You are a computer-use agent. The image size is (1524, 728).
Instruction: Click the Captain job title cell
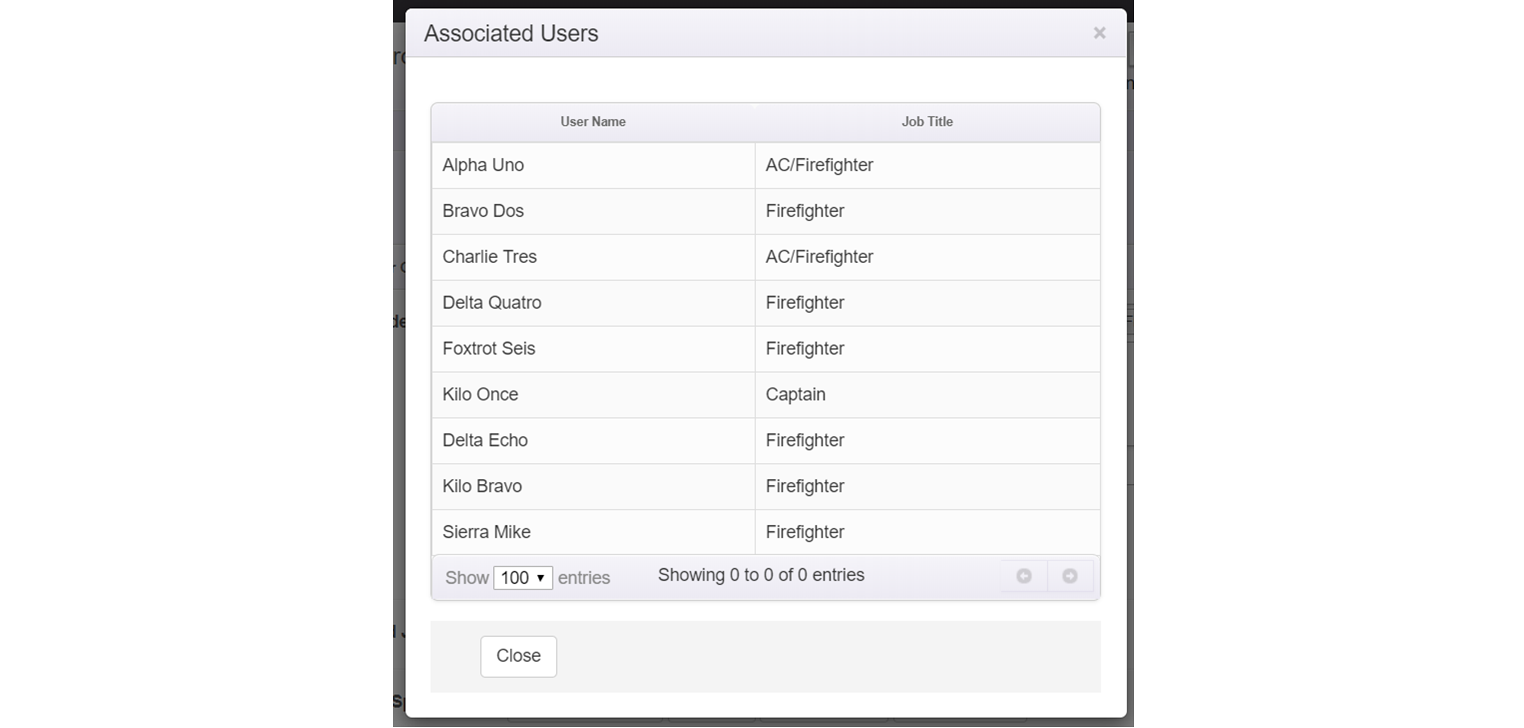(795, 395)
